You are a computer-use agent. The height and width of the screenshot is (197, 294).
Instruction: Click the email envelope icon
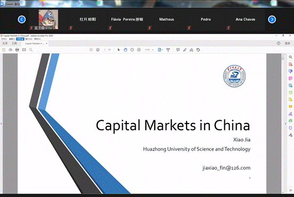(24, 50)
